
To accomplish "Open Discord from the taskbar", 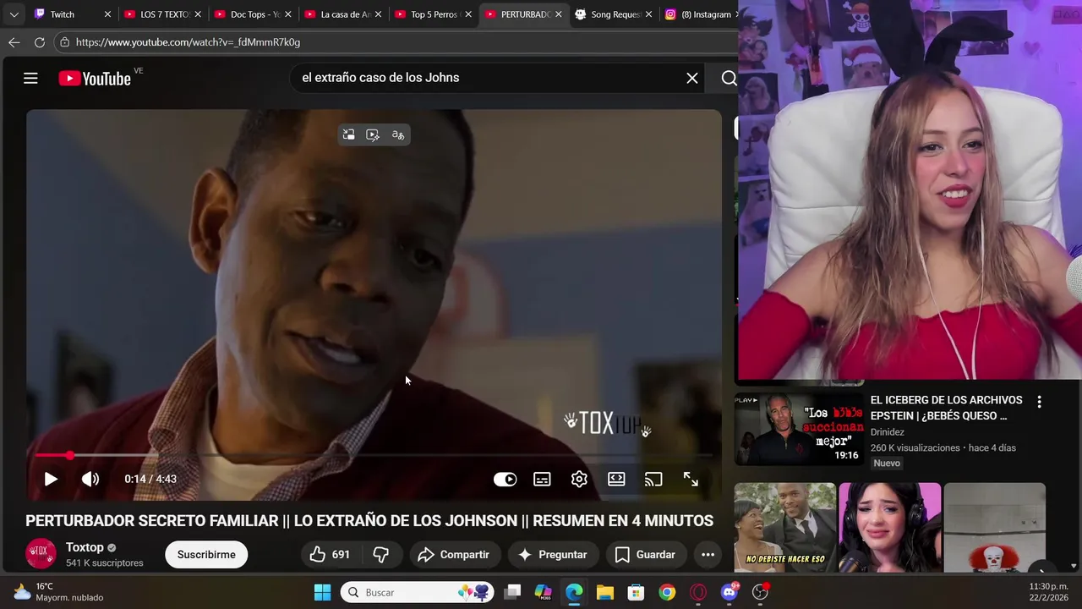I will (x=730, y=592).
